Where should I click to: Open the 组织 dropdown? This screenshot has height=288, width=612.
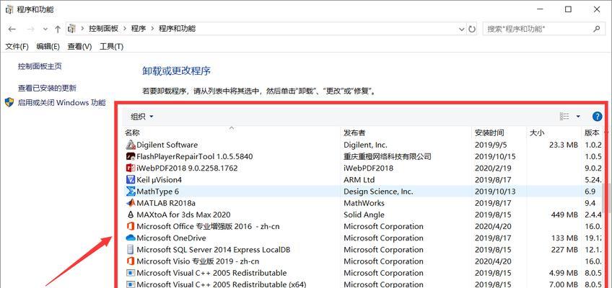142,117
